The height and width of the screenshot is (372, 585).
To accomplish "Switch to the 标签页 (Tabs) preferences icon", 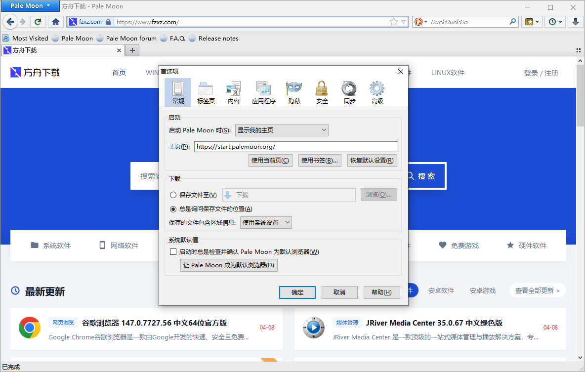I will pyautogui.click(x=206, y=92).
